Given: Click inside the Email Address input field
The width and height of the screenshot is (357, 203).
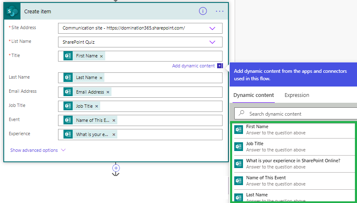Looking at the screenshot, I should tap(140, 92).
